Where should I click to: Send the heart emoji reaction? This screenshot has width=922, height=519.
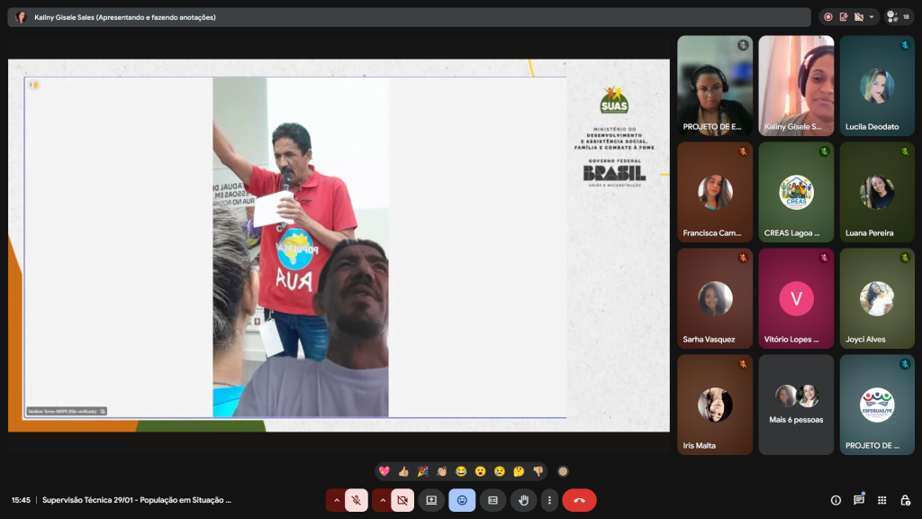384,471
